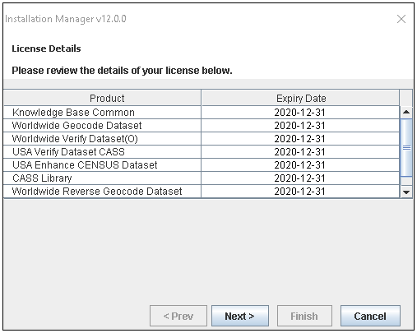Select the Worldwide Verify Dataset(O) row
The image size is (417, 333).
(202, 139)
